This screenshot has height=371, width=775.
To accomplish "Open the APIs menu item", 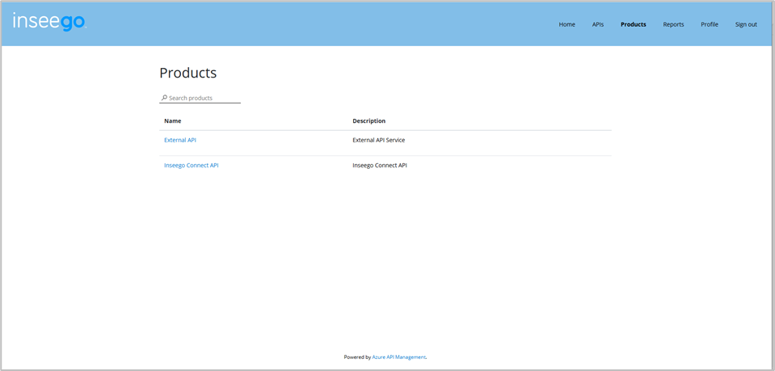I will [x=597, y=24].
